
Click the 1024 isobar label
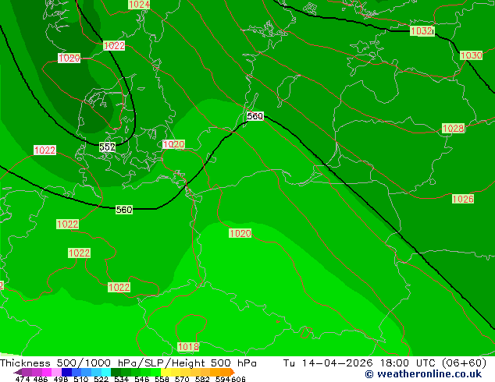[x=139, y=5]
